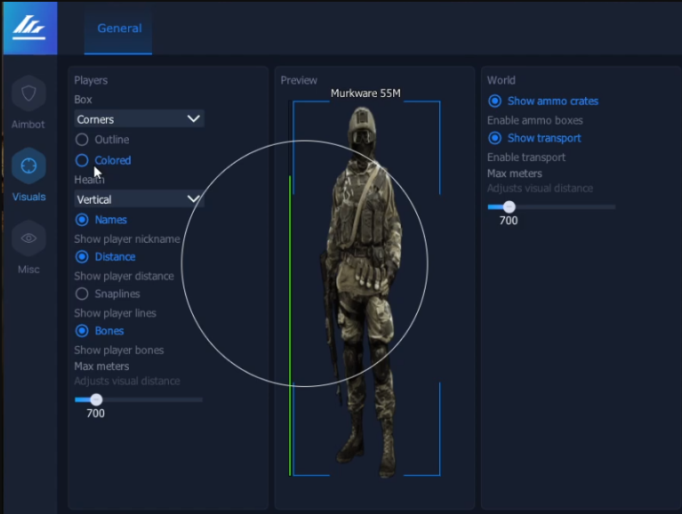Toggle the Names radio option
682x514 pixels.
82,220
